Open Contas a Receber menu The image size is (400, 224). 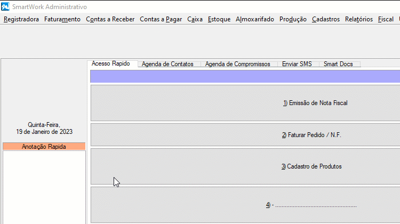[110, 19]
